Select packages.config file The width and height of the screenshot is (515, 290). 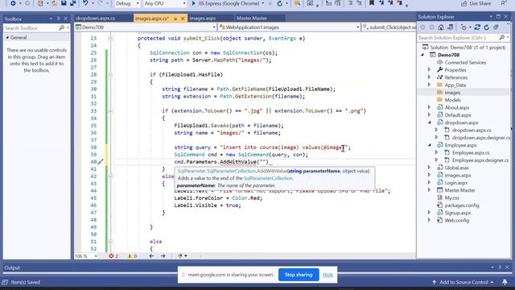(x=462, y=205)
